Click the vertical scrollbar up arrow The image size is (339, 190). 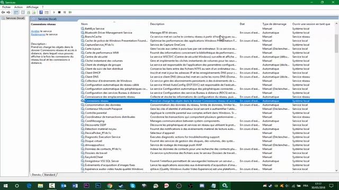tap(336, 24)
